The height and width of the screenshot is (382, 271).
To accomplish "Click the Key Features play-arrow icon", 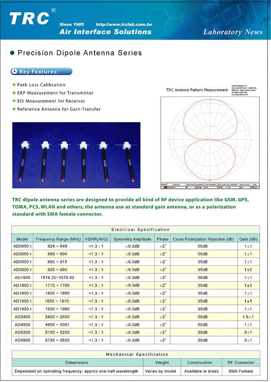I will 15,71.
